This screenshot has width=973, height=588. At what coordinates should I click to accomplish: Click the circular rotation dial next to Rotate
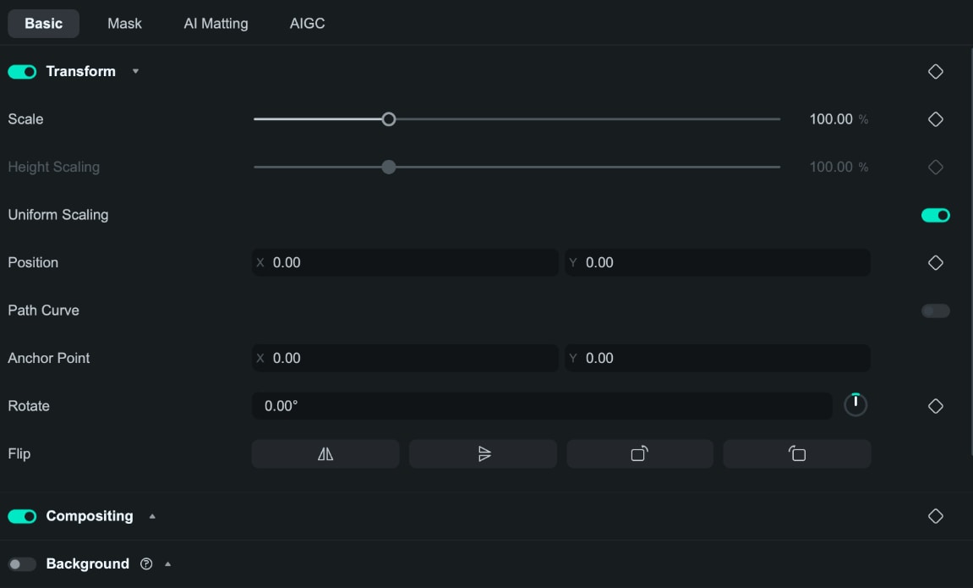[855, 405]
